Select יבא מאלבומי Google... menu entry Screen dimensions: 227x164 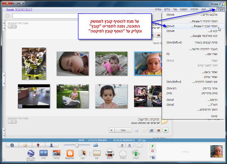tap(193, 36)
